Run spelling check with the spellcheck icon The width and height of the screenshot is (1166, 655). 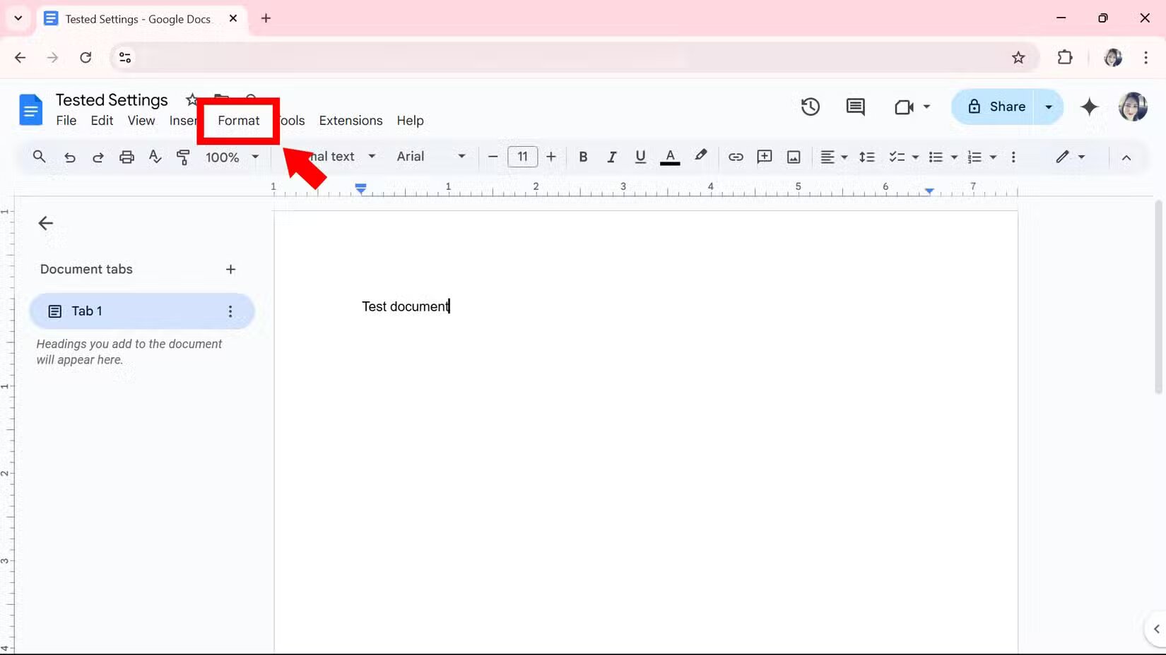(x=155, y=157)
